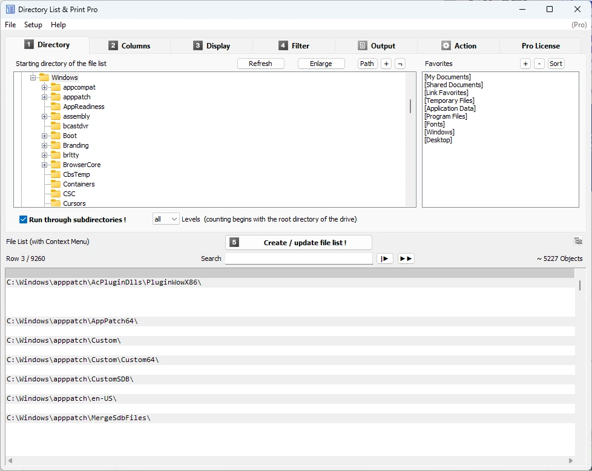Click the find next search arrow button
This screenshot has width=592, height=471.
(x=385, y=259)
